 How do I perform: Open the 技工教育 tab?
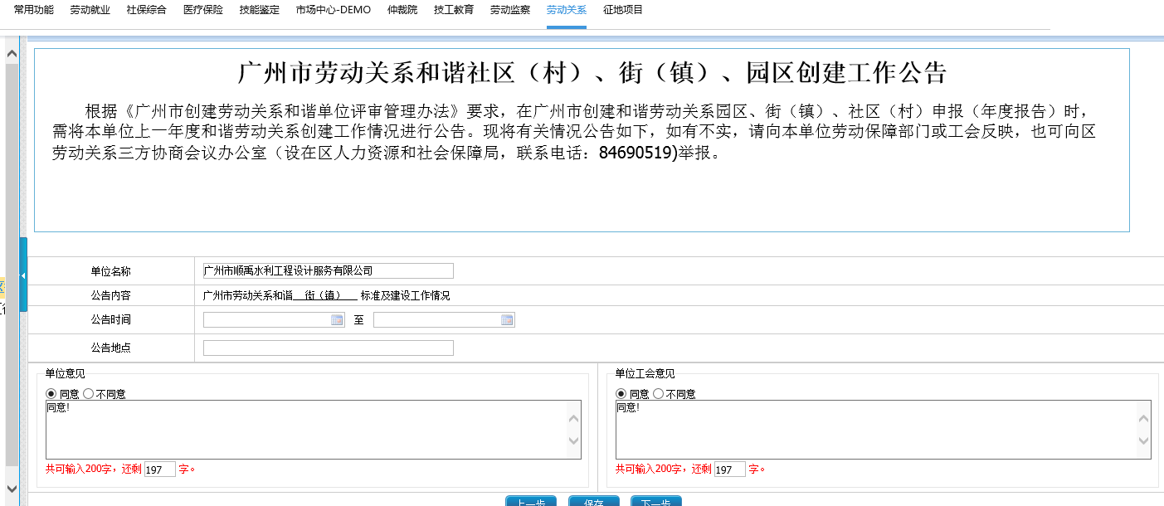click(x=454, y=10)
